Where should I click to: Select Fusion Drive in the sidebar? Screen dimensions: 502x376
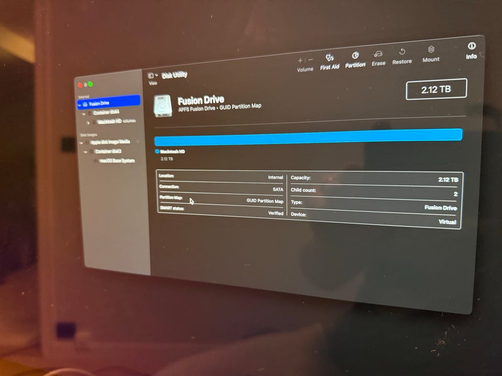[x=109, y=102]
